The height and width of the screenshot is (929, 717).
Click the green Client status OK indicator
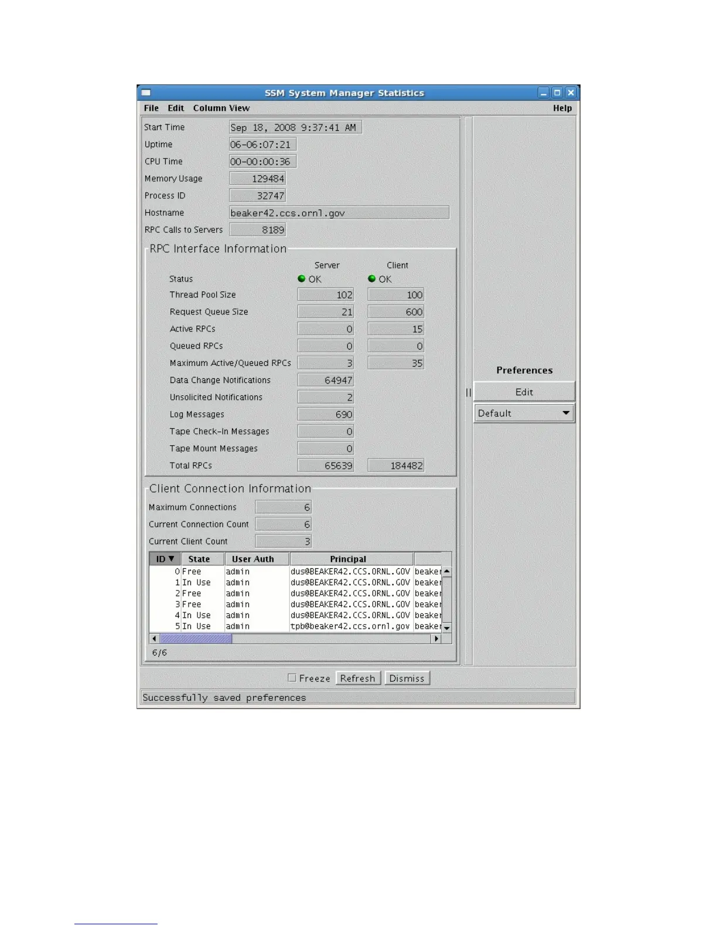(x=372, y=279)
